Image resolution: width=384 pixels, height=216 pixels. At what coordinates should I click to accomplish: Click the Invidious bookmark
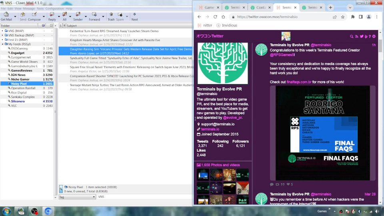point(227,25)
